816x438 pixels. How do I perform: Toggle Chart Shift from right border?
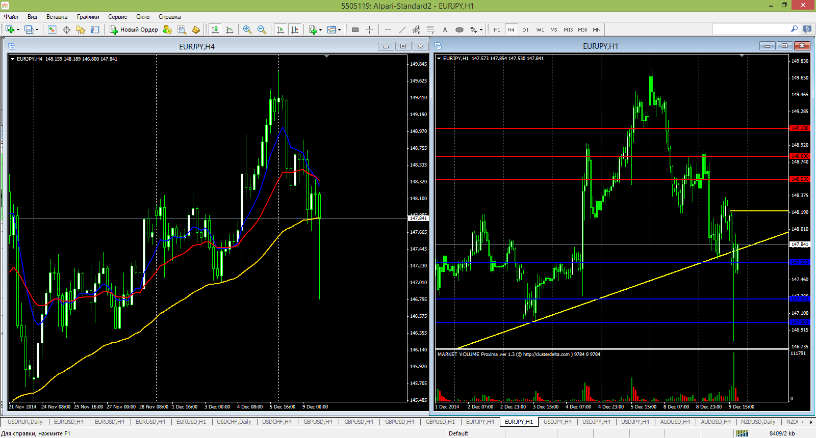coord(295,30)
